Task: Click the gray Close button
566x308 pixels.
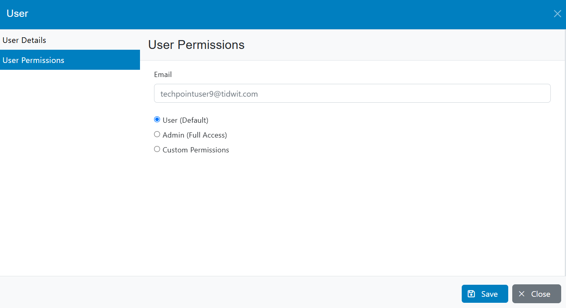Action: (x=536, y=294)
